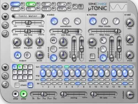Screen dimensions: 138x104
Task: Select the sawtooth oscillator waveform
Action: pyautogui.click(x=77, y=21)
